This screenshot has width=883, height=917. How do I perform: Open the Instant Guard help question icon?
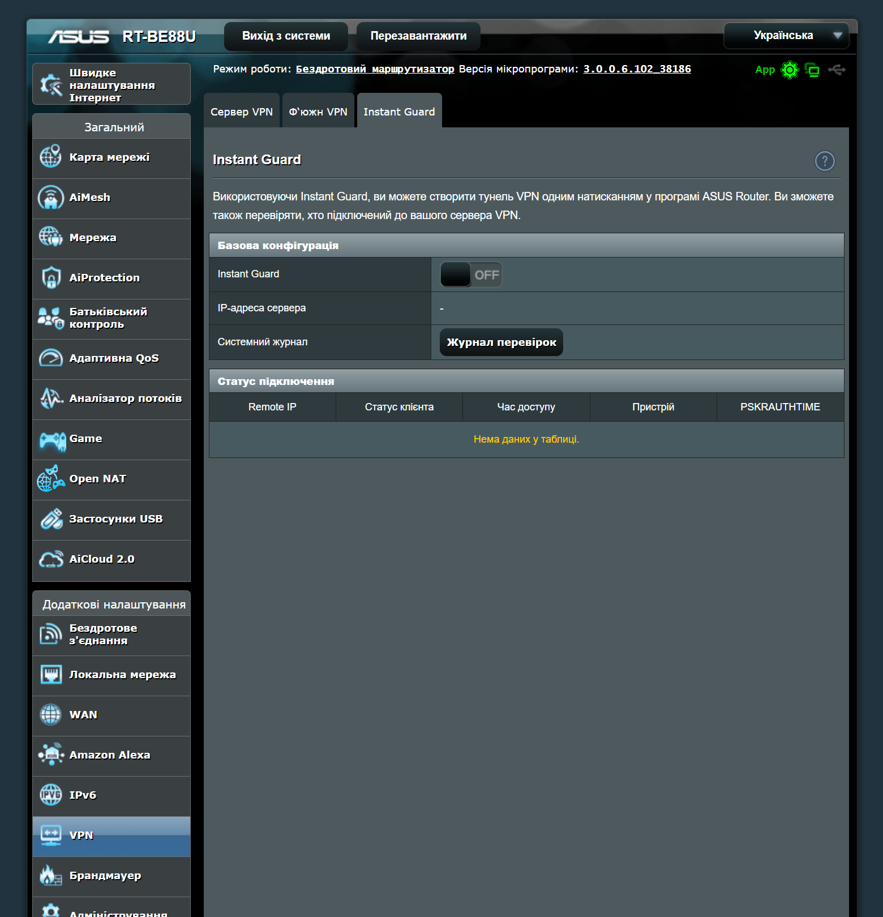pos(825,161)
